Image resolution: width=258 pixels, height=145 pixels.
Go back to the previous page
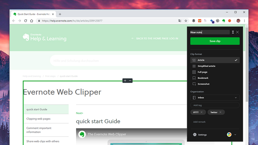click(x=14, y=21)
